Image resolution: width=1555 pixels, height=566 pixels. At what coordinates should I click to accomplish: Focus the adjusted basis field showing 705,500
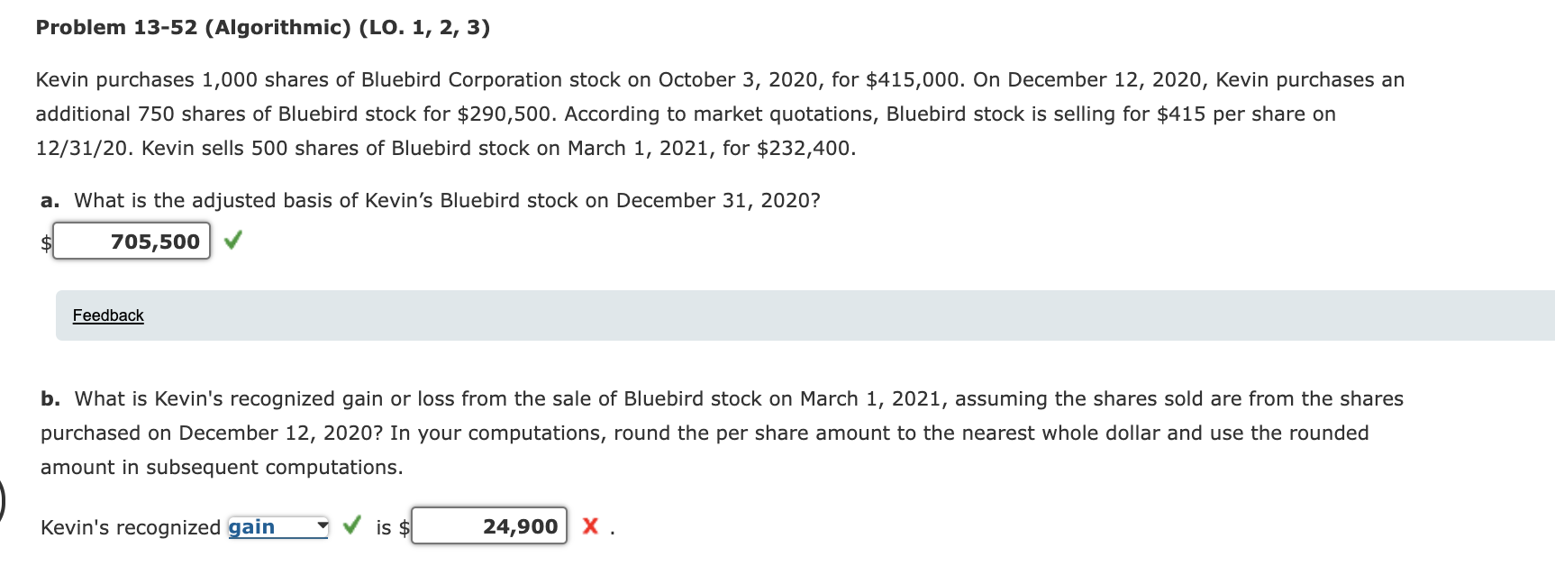pos(132,241)
